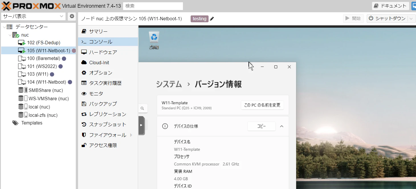Select VM 105 (W11-Netboot-1) in tree
Viewport: 416px width, 189px height.
(x=38, y=51)
